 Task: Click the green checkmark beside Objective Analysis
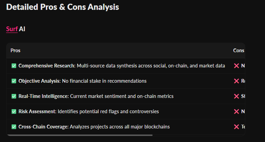pos(14,81)
